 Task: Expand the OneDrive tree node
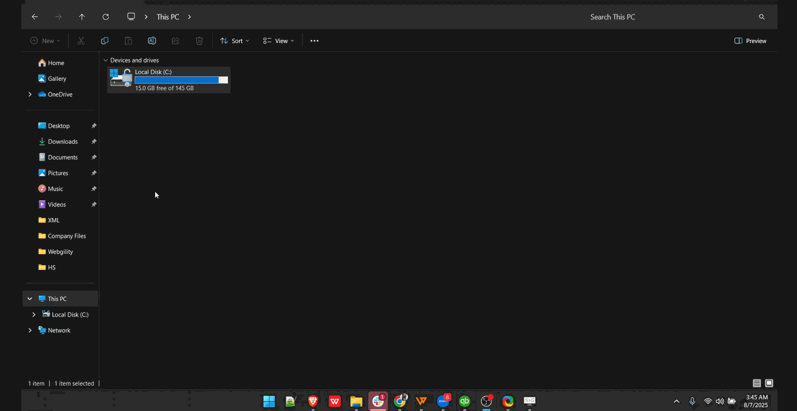click(x=30, y=95)
